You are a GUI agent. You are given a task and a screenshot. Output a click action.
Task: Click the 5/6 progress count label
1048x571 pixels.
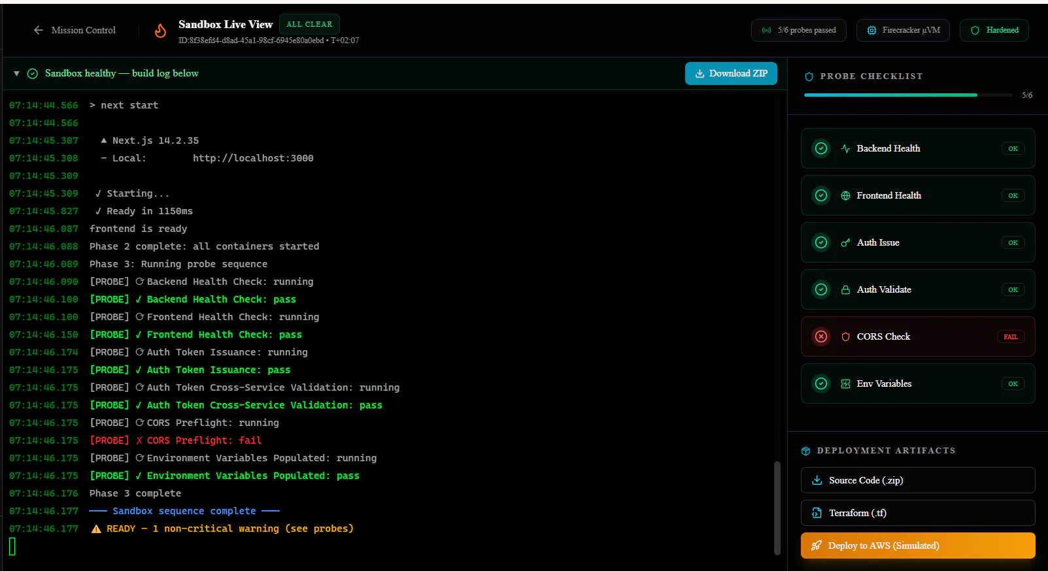click(1027, 95)
